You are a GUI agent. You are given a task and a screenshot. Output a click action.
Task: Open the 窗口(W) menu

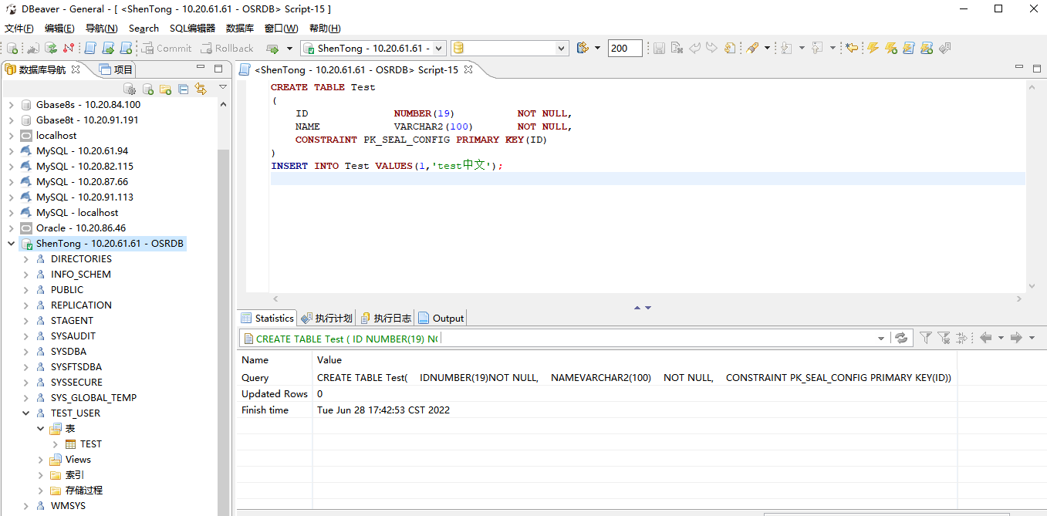281,28
